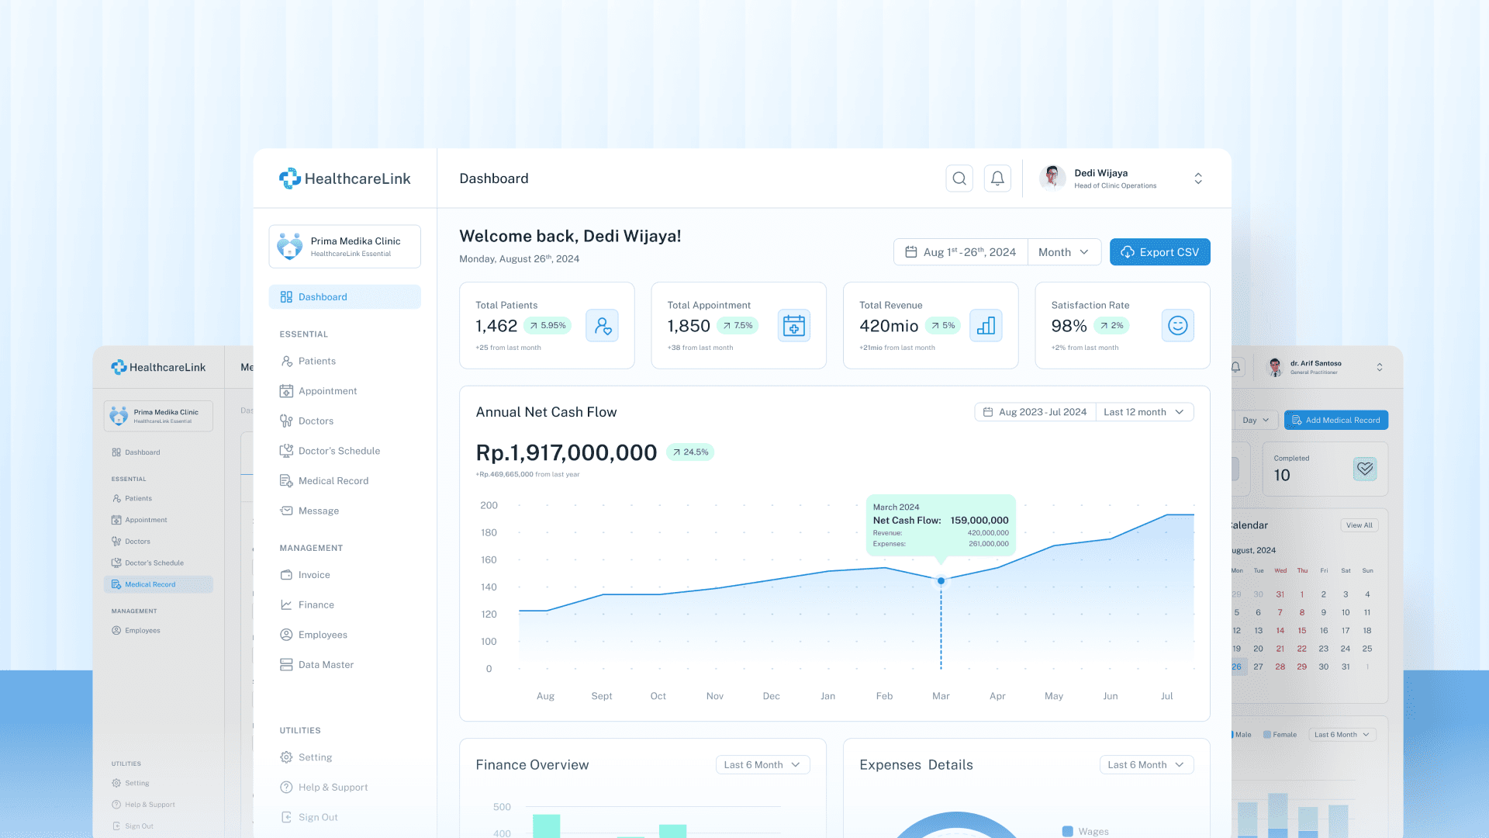Click the Completed heart check icon
Screen dimensions: 1489x838
point(1365,469)
